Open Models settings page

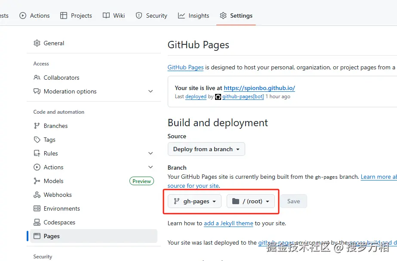pos(94,181)
